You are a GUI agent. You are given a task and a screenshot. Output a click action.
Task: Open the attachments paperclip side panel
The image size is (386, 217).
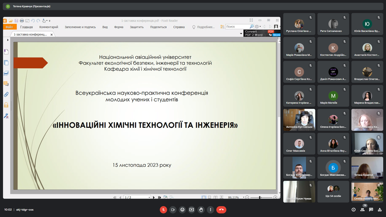(6, 94)
